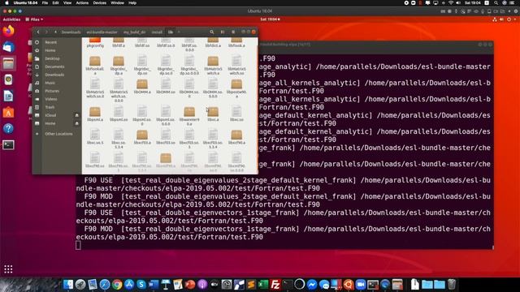Open the macOS View menu
Screen dimensions: 520x292
point(67,3)
